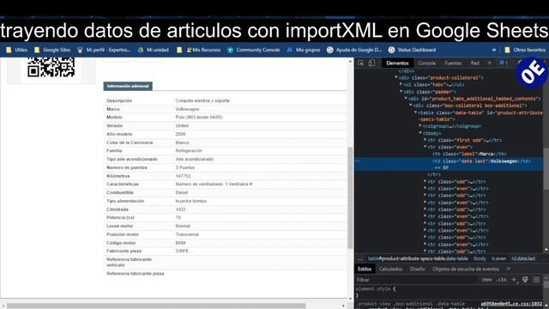Screen dimensions: 549x309
Task: Open the Estilos styles tab
Action: point(365,269)
